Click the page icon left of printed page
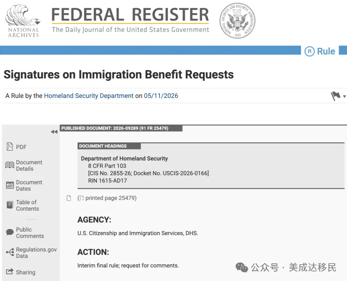The width and height of the screenshot is (347, 281). tap(69, 198)
